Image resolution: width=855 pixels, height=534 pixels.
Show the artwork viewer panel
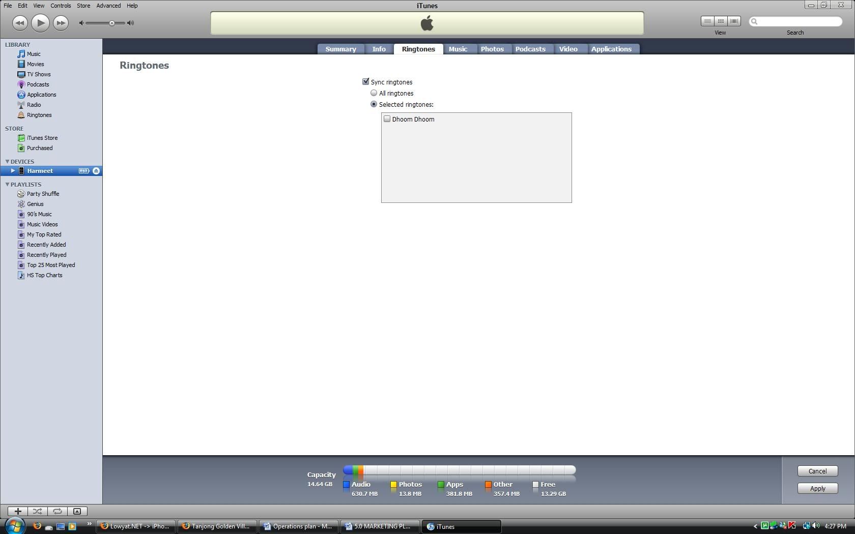click(x=77, y=511)
